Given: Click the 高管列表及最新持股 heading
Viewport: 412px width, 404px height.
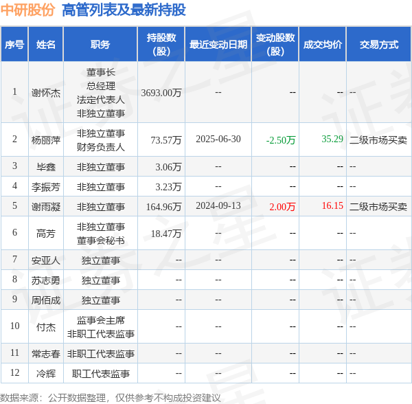Looking at the screenshot, I should click(x=124, y=10).
